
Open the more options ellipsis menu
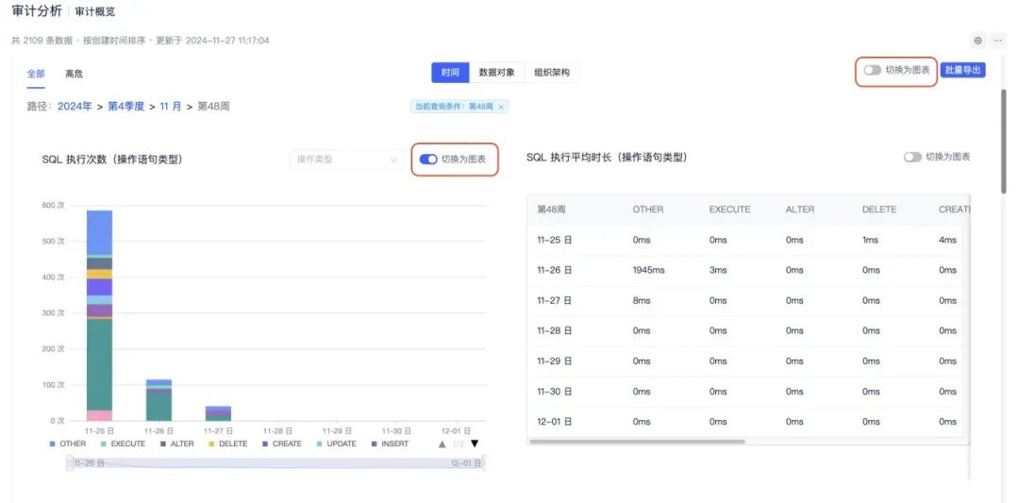(x=999, y=41)
